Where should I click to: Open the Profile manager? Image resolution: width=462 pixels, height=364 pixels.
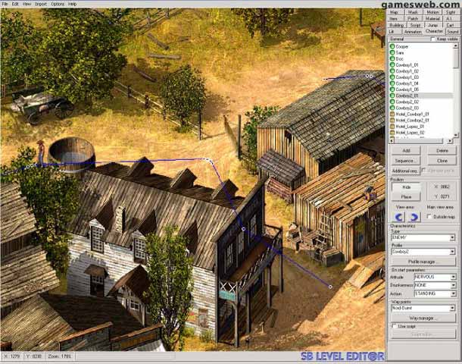tap(423, 261)
